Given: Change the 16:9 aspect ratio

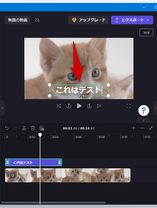Looking at the screenshot, I should coord(146,32).
